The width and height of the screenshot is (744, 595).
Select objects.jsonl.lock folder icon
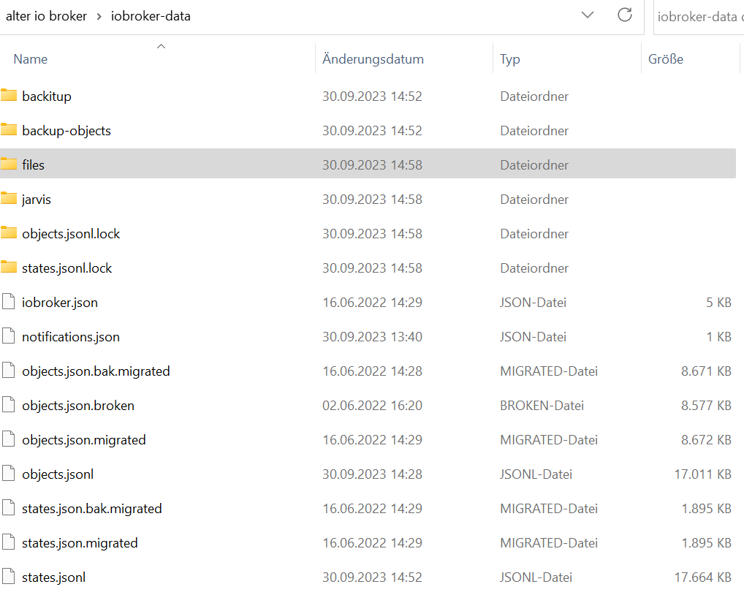tap(9, 233)
